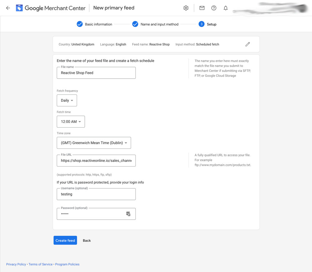The width and height of the screenshot is (312, 272).
Task: Open the help question mark icon
Action: point(214,8)
